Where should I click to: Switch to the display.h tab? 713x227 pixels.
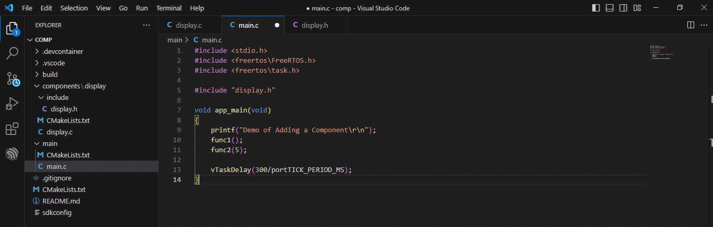(315, 25)
